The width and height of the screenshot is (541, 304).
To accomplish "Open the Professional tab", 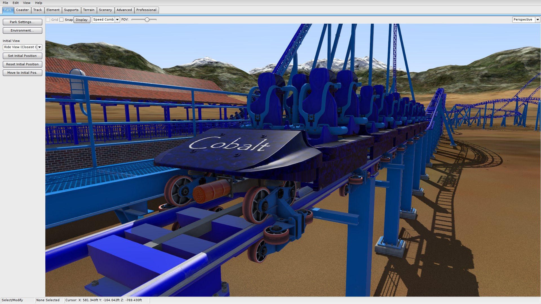I will [146, 10].
